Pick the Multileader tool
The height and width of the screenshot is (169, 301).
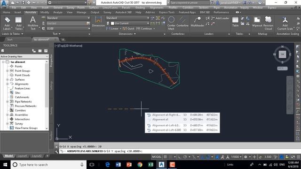pyautogui.click(x=198, y=22)
